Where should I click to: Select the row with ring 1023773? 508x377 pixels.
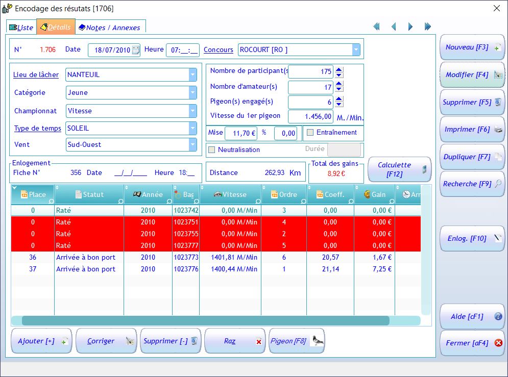[x=216, y=257]
